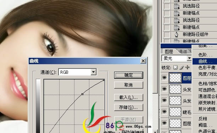Choose 色阶 from the adjustment menu
217x133 pixels.
click(205, 55)
